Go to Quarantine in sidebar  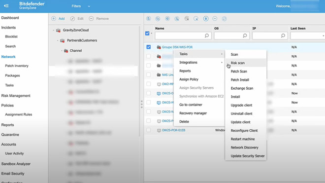click(x=10, y=135)
